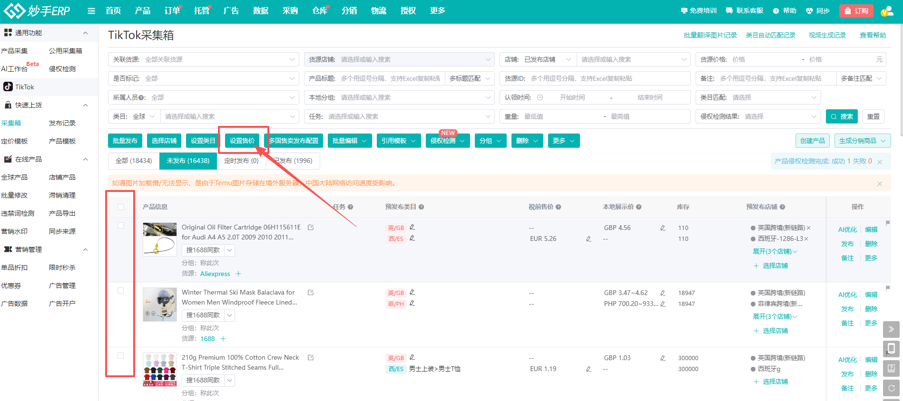Viewport: 903px width, 401px height.
Task: Tick the Winter Thermal Ski Mask checkbox
Action: click(x=120, y=291)
